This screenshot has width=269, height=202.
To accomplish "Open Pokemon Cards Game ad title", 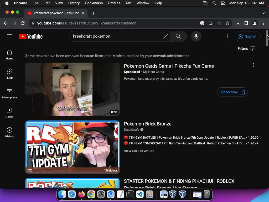I will [169, 66].
